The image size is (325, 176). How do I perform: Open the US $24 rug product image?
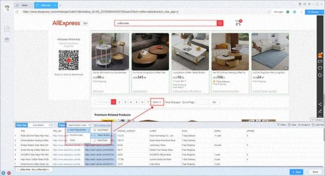270,52
